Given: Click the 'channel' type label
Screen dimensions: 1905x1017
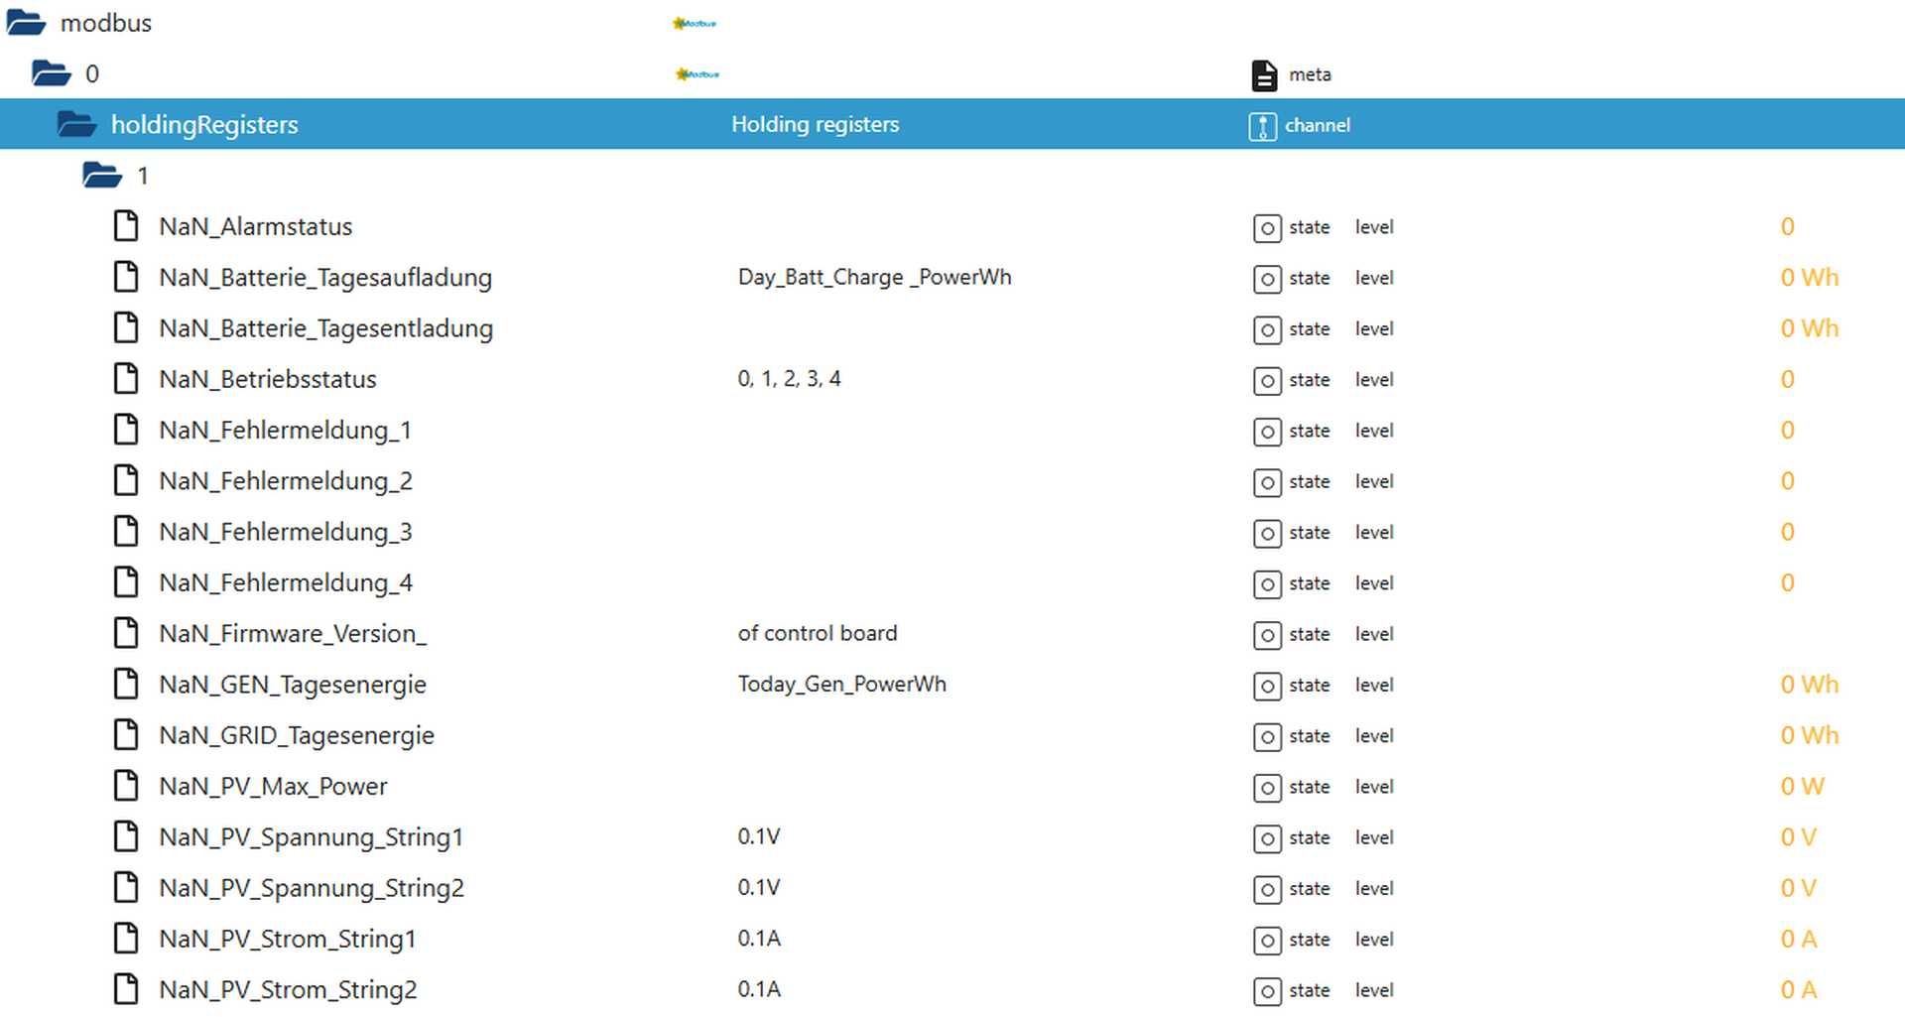Looking at the screenshot, I should click(1318, 125).
